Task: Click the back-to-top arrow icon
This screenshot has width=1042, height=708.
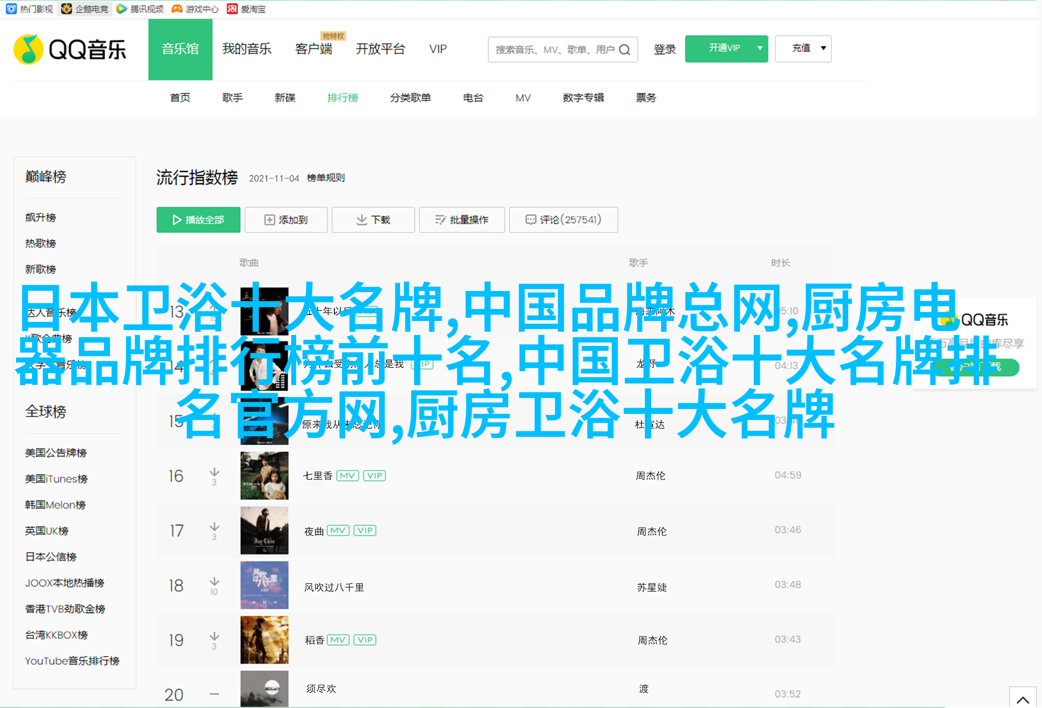Action: (x=1023, y=699)
